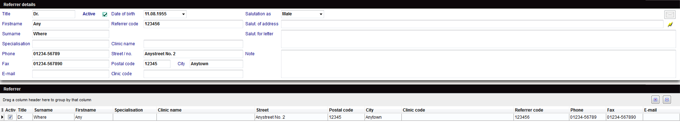The image size is (680, 129).
Task: Sort by the Clinic code column header
Action: (458, 110)
